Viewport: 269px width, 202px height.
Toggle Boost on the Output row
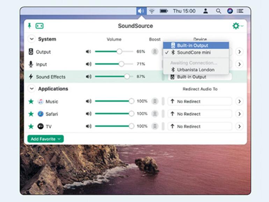(155, 51)
